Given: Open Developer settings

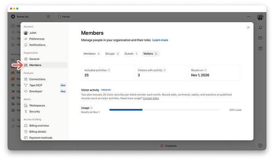Looking at the screenshot, I should coord(45,91).
